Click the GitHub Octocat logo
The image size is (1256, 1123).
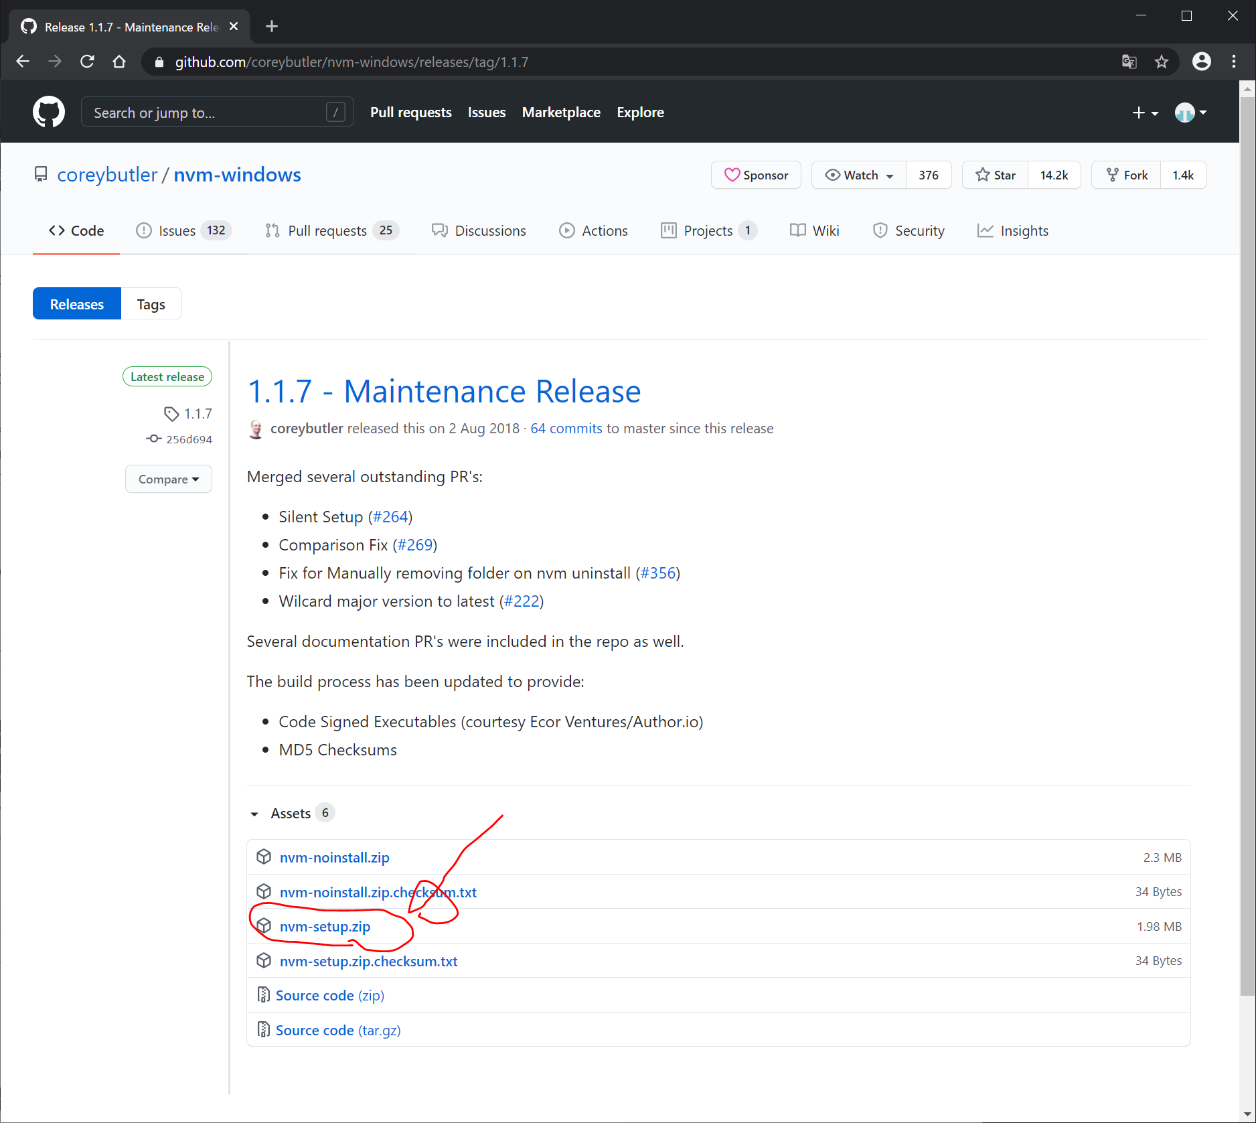pyautogui.click(x=49, y=112)
